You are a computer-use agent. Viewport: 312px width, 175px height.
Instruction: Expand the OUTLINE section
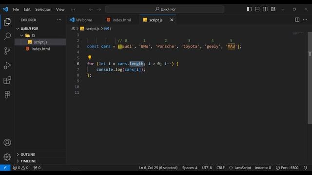pos(28,155)
